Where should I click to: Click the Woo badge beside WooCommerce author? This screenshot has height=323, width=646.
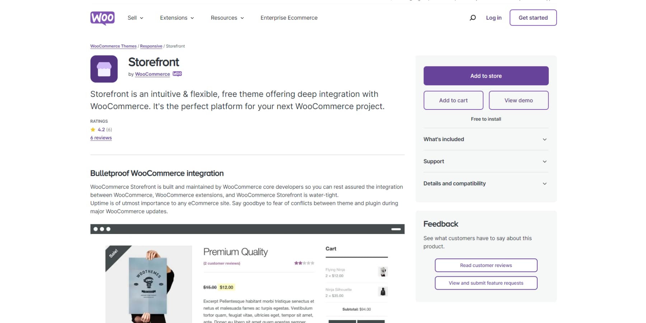[177, 74]
